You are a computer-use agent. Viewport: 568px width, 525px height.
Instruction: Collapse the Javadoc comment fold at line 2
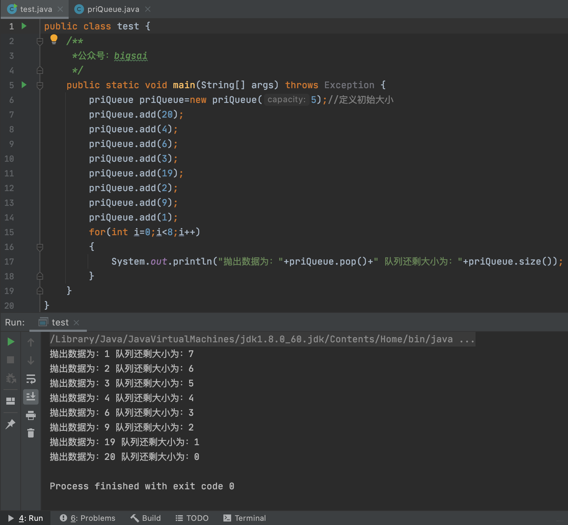[x=40, y=41]
